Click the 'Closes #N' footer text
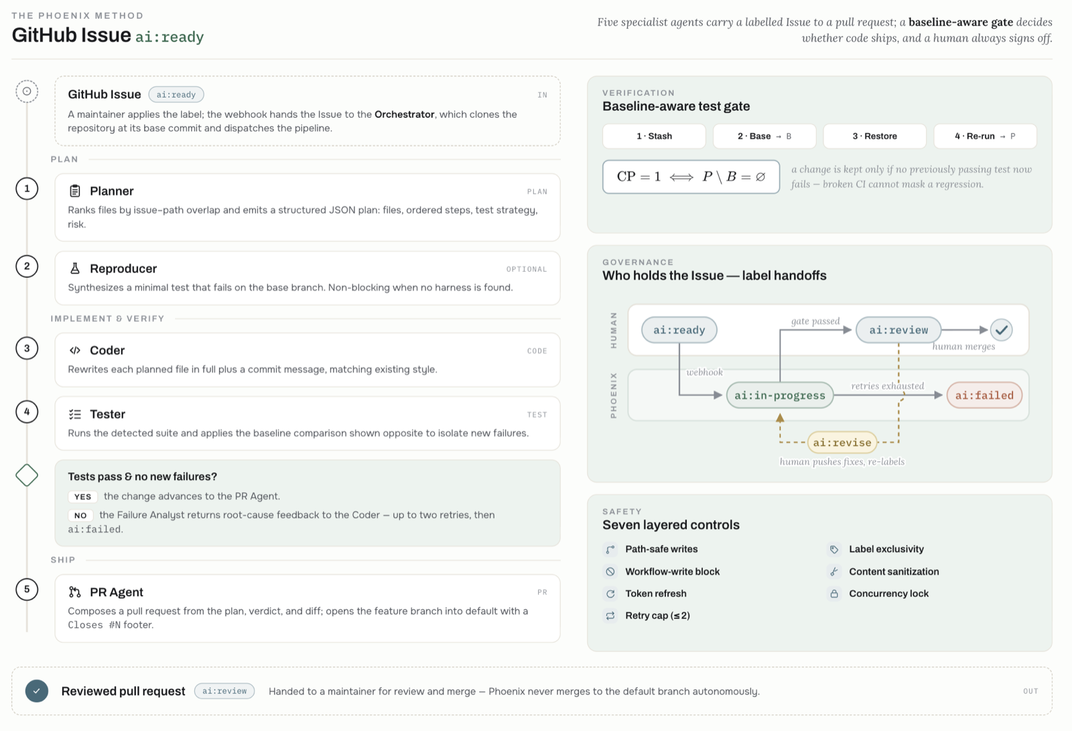This screenshot has width=1072, height=731. click(94, 625)
